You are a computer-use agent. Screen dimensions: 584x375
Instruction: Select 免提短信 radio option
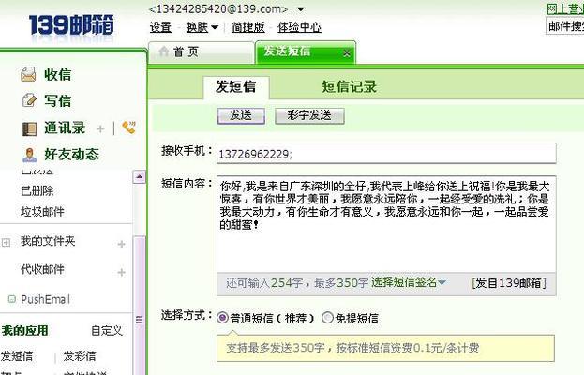click(327, 318)
